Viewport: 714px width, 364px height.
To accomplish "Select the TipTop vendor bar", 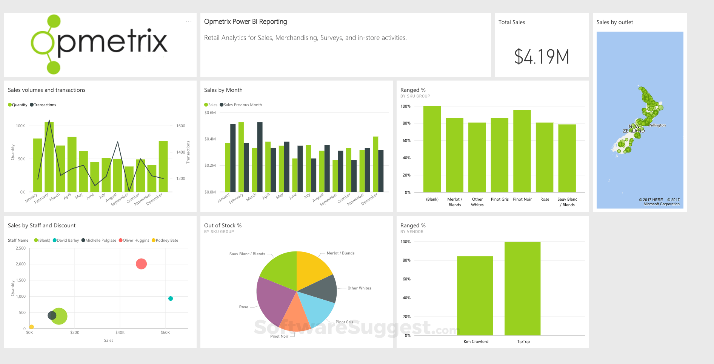I will (523, 288).
